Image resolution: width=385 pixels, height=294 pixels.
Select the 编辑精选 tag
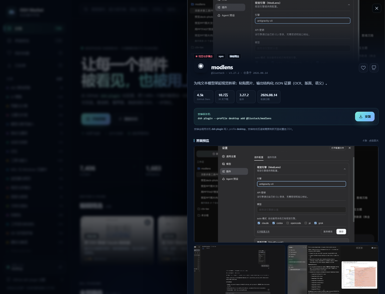pyautogui.click(x=234, y=56)
